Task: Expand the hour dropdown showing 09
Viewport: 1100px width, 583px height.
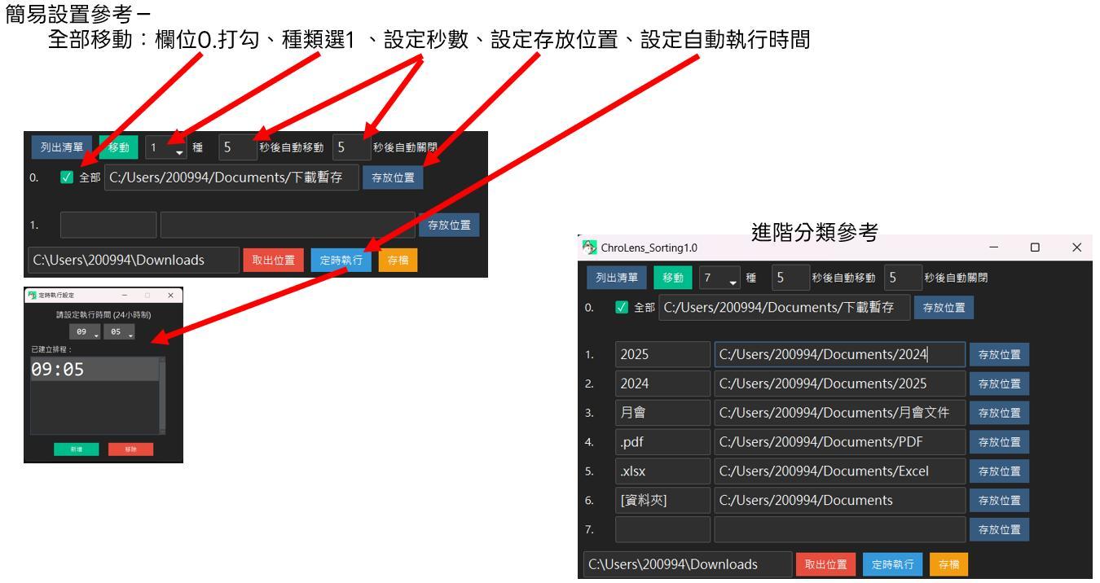Action: pyautogui.click(x=86, y=333)
